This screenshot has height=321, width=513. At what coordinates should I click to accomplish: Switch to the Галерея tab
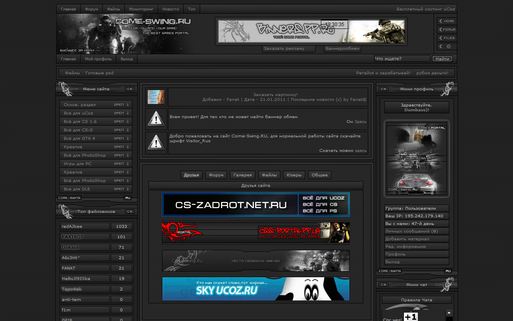(243, 175)
